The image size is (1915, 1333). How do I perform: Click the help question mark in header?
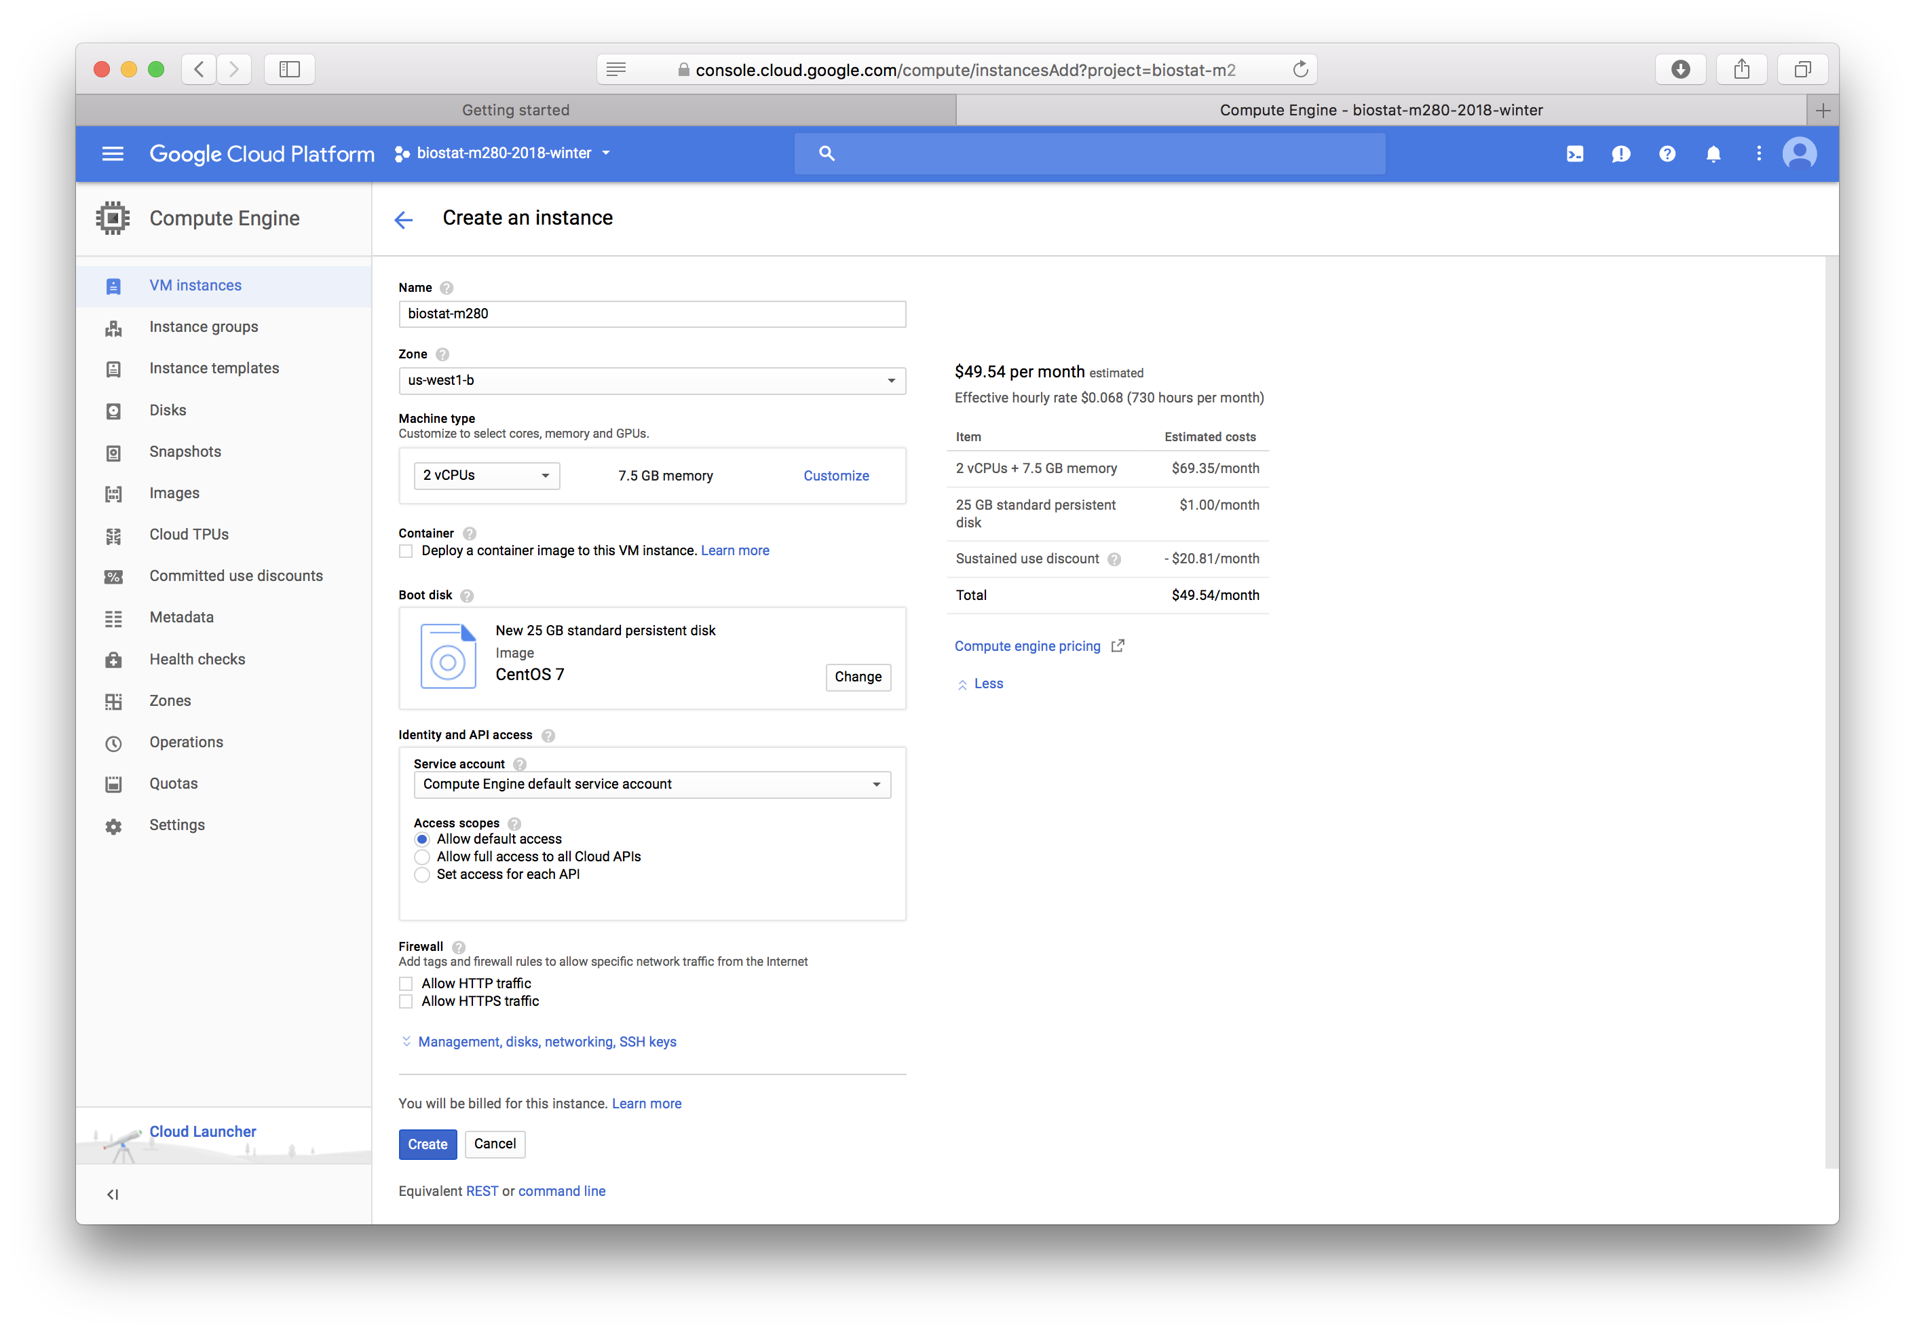point(1667,153)
